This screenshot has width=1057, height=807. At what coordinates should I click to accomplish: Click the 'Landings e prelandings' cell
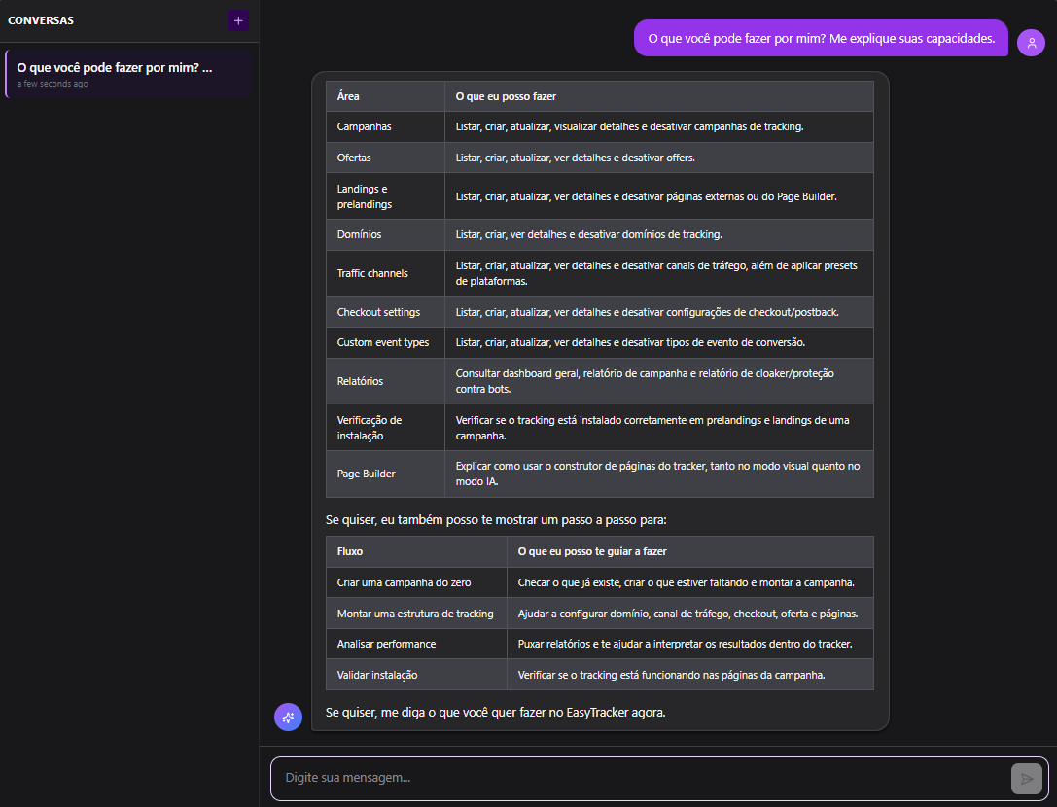pyautogui.click(x=385, y=196)
